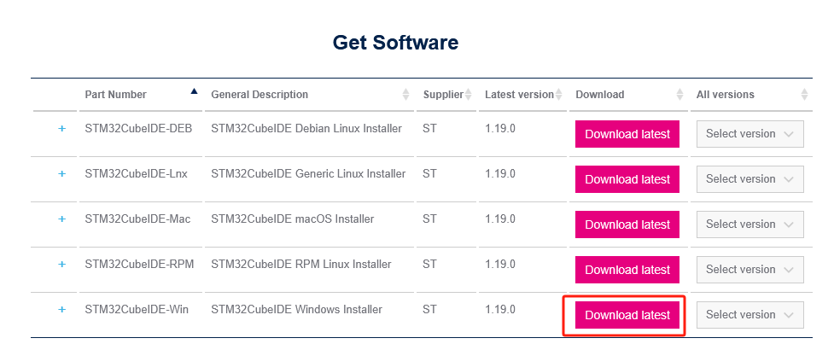Viewport: 834px width, 344px height.
Task: Expand the STM32CubeIDE-Win row with plus icon
Action: pos(61,310)
